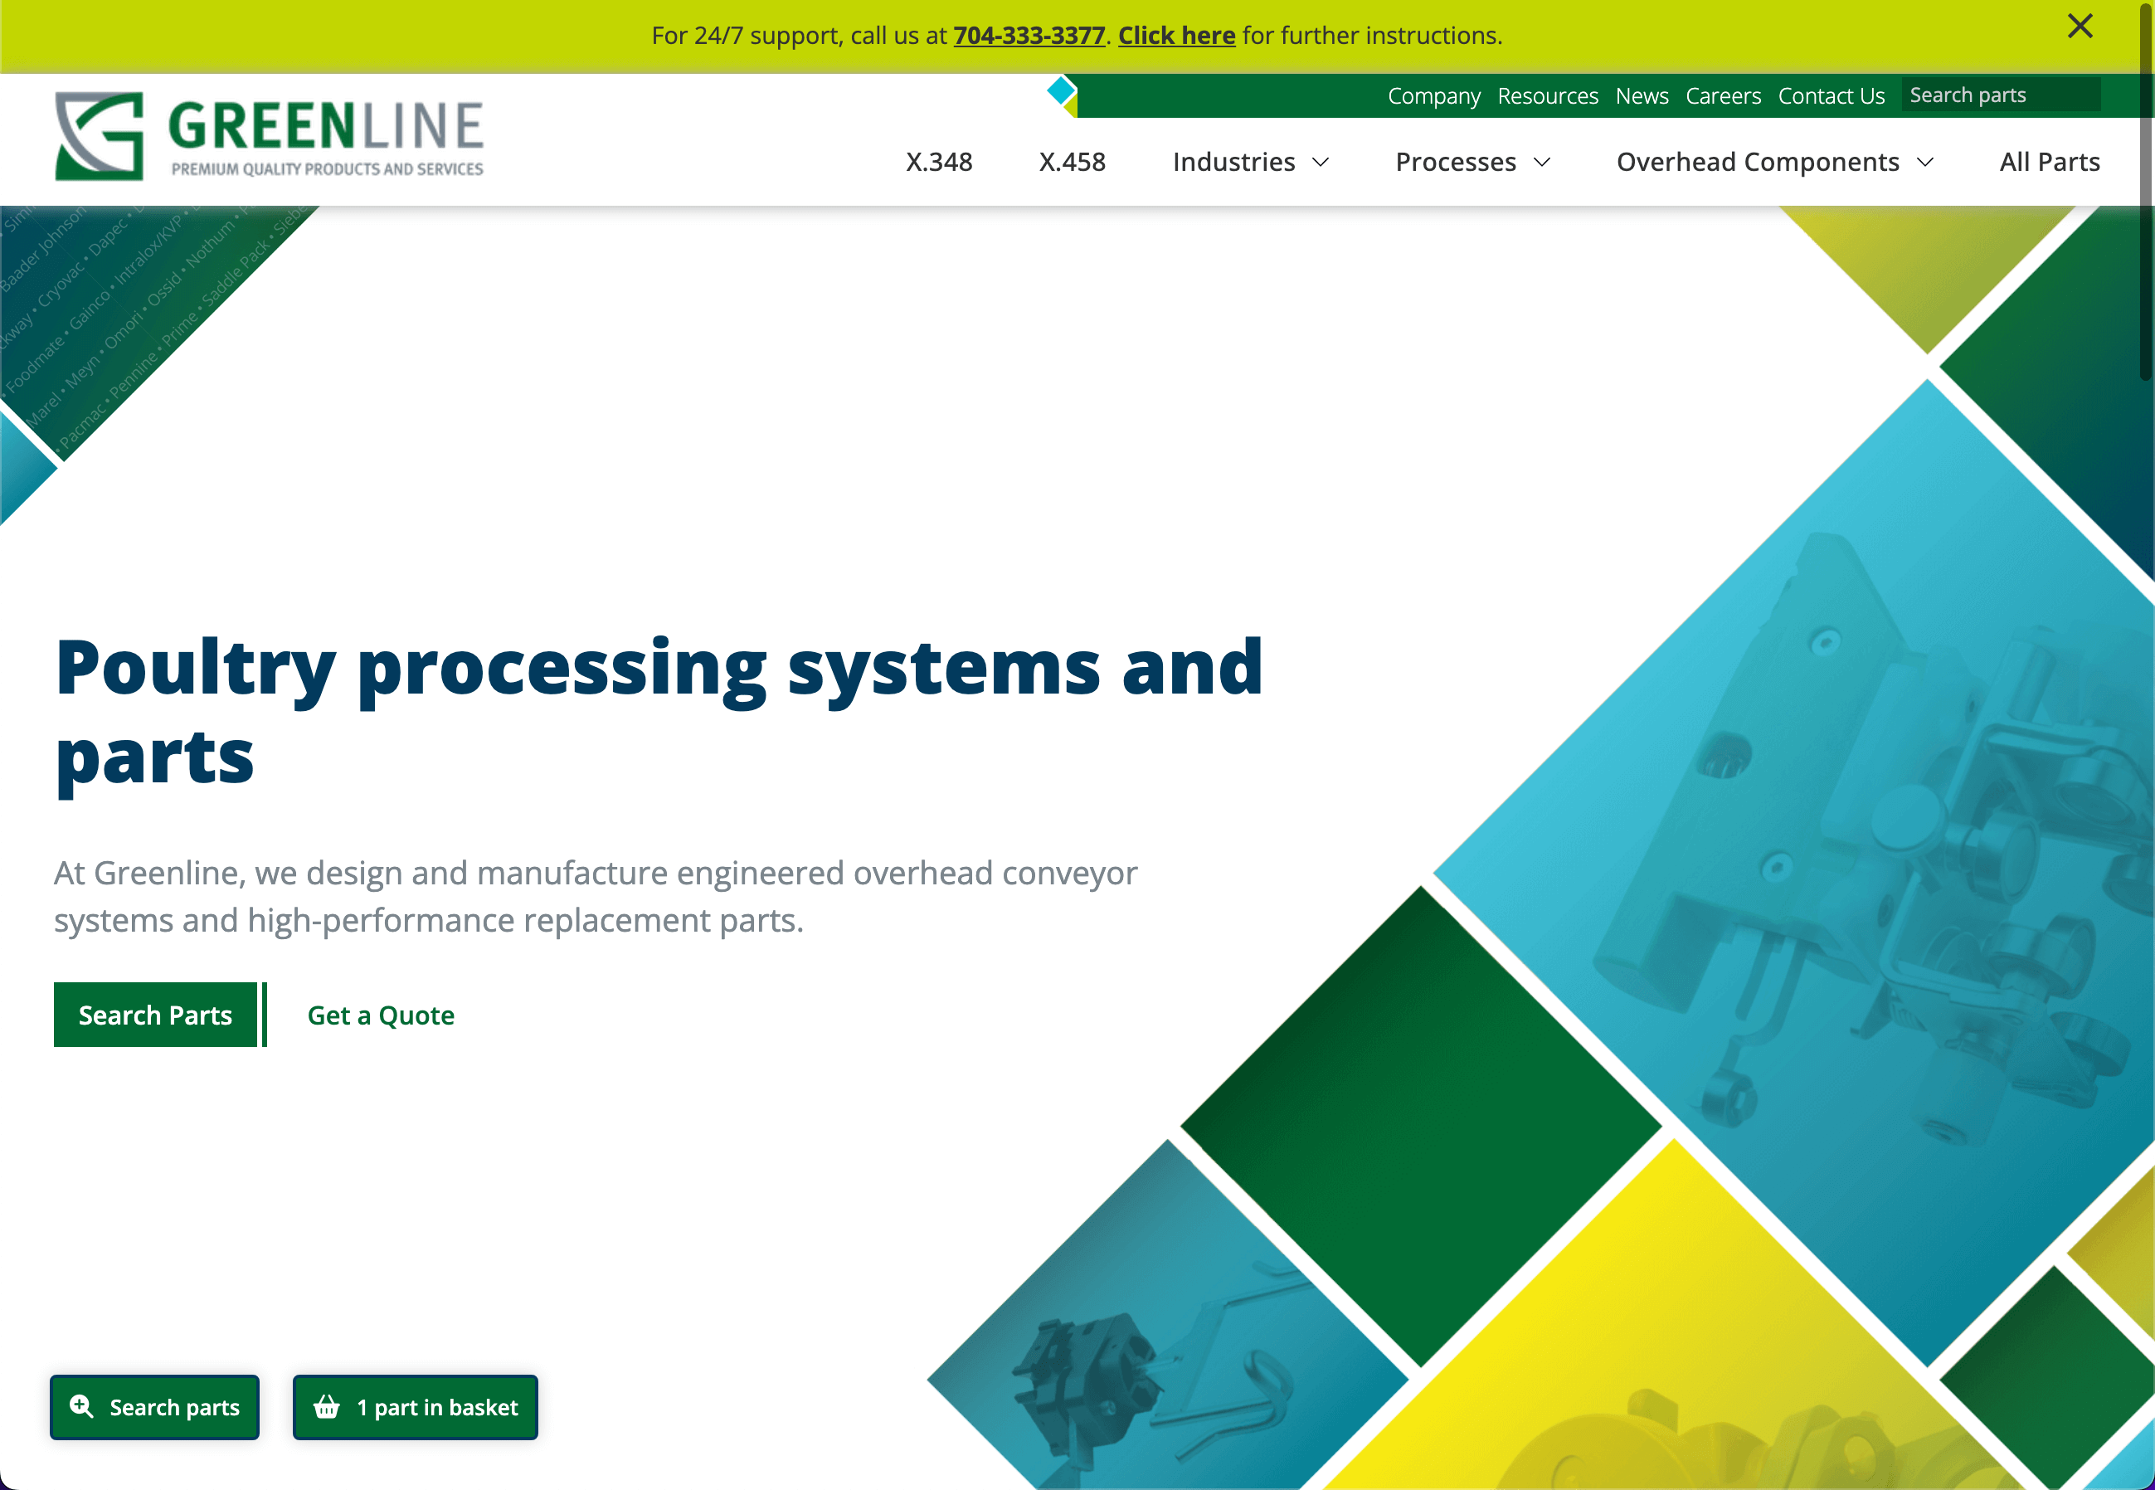The width and height of the screenshot is (2155, 1490).
Task: Click the blue diamond header decoration
Action: tap(1061, 90)
